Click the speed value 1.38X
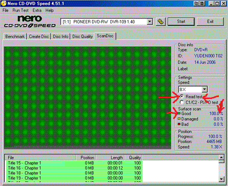 [217, 147]
